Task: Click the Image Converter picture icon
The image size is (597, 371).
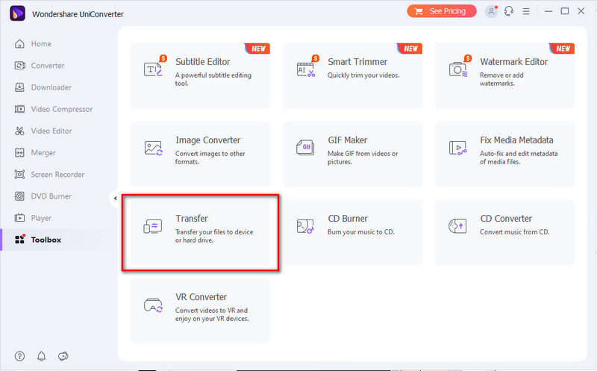Action: 154,148
